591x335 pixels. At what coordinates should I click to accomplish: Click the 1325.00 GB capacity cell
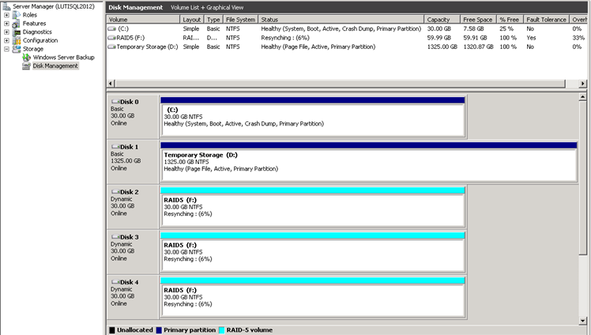(x=442, y=47)
